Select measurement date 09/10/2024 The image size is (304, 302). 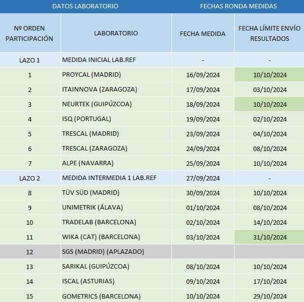point(203,281)
